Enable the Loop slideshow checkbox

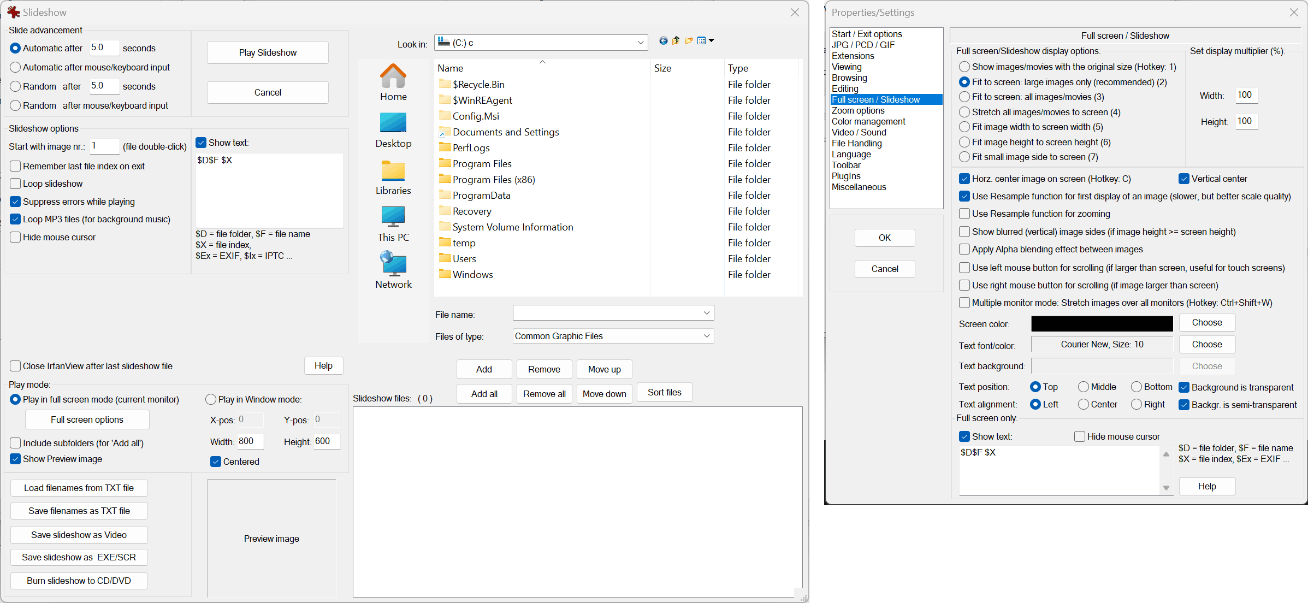point(16,184)
